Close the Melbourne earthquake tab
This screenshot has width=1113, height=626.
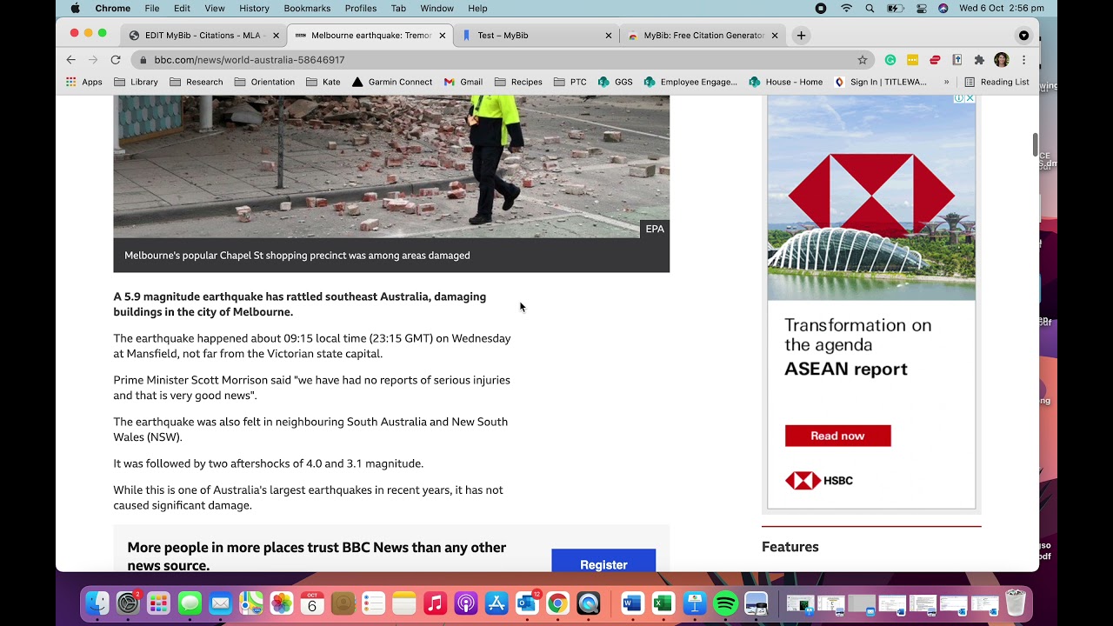coord(443,36)
